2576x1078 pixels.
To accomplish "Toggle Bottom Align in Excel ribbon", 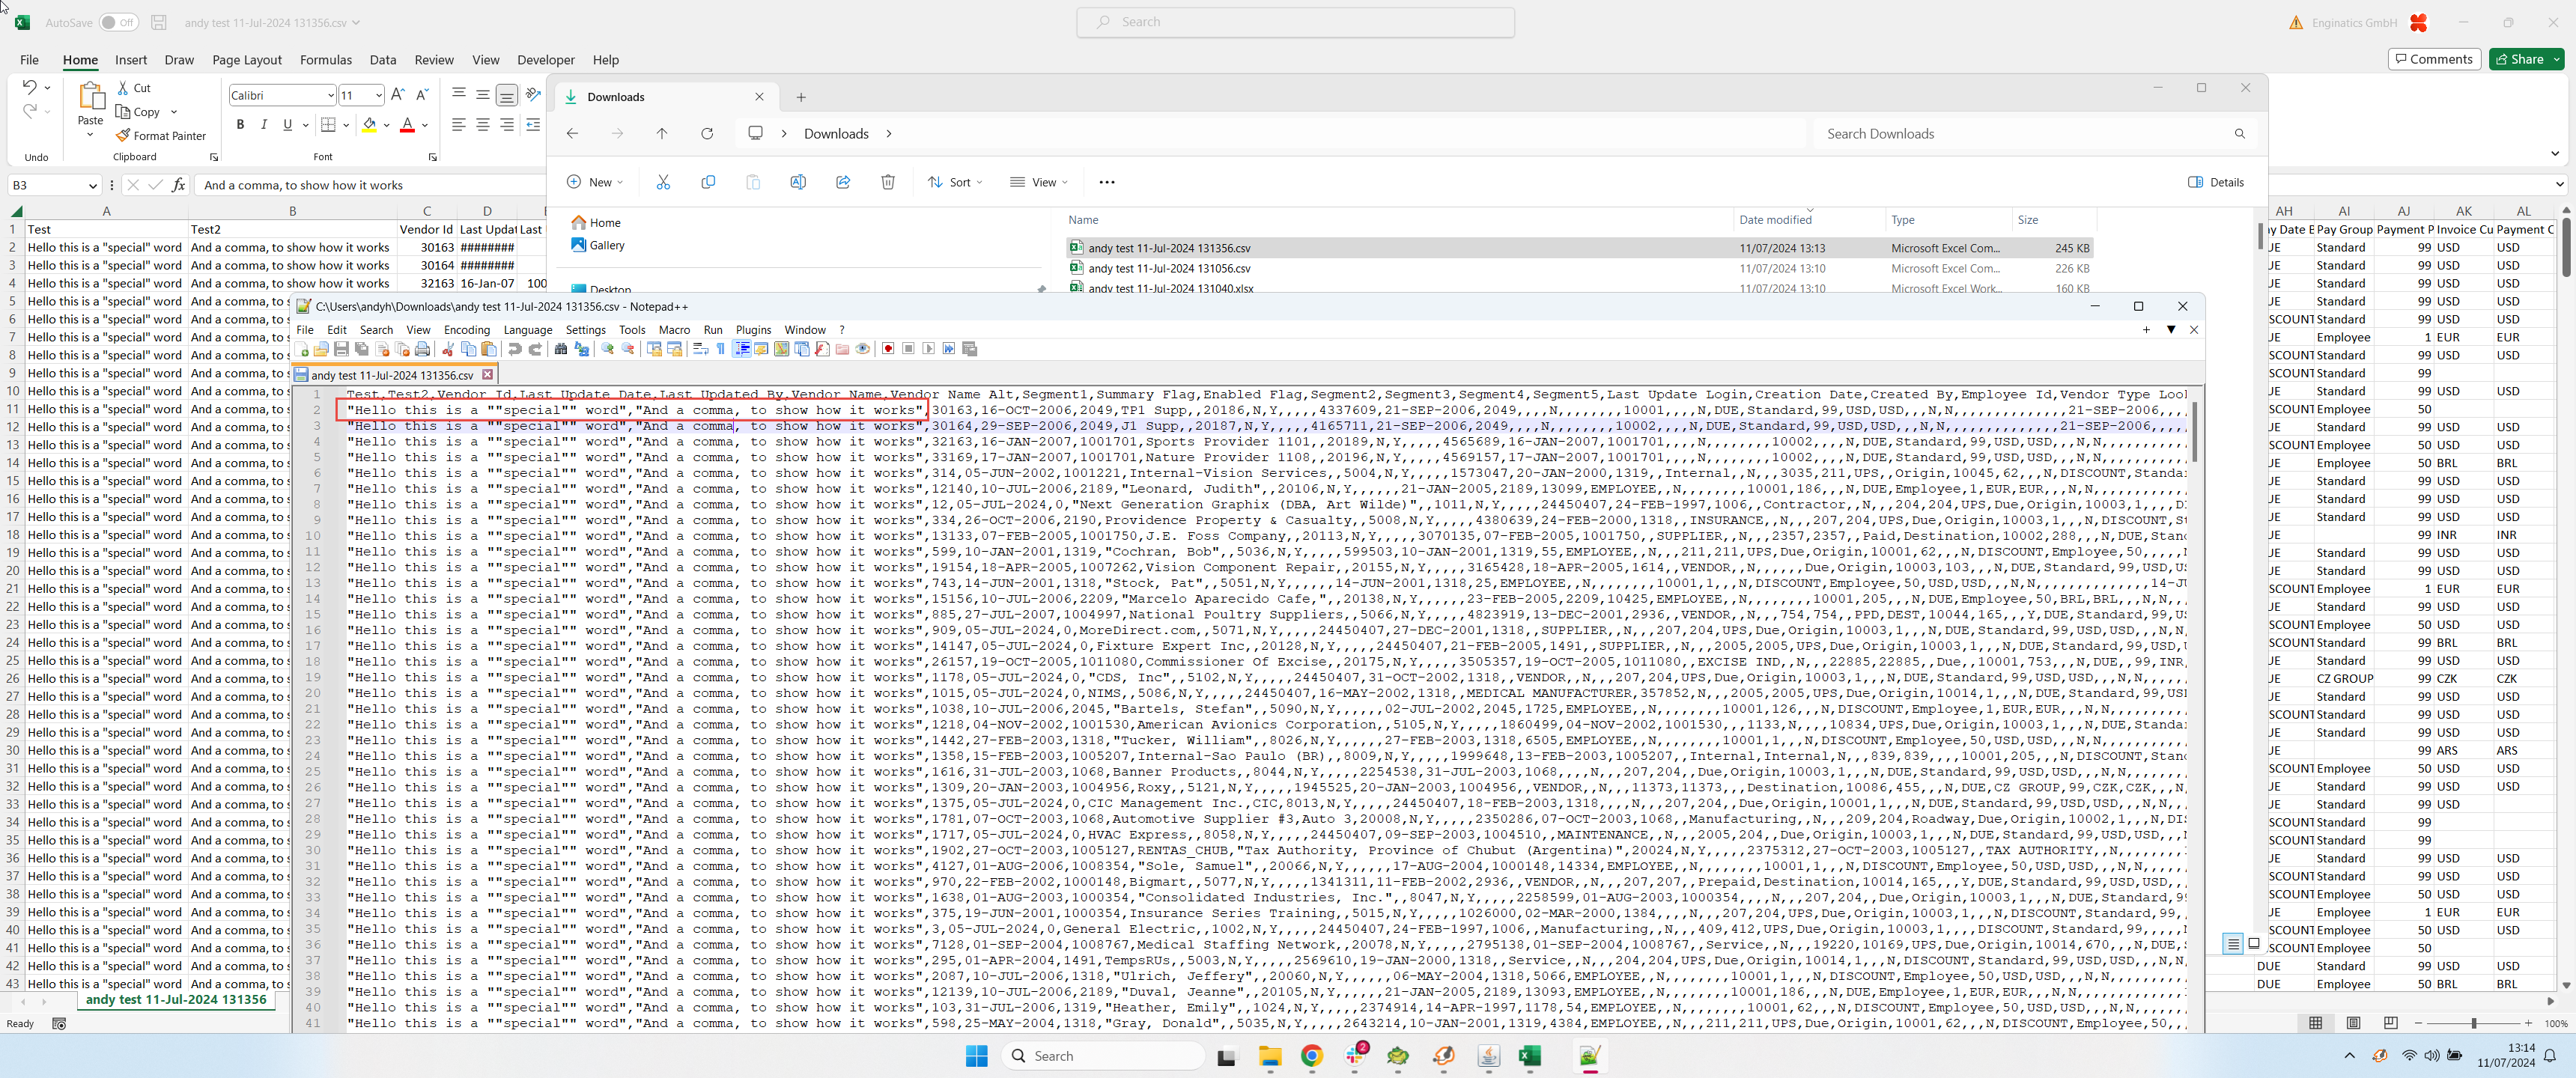I will click(507, 95).
